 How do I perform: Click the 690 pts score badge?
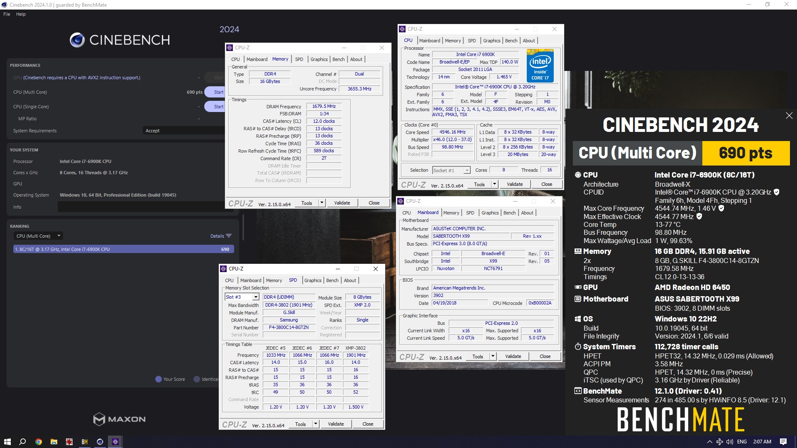(746, 153)
